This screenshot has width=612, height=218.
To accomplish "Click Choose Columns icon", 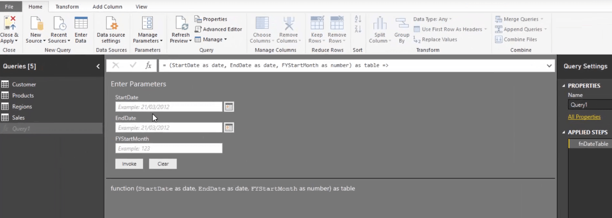I will pos(262,23).
